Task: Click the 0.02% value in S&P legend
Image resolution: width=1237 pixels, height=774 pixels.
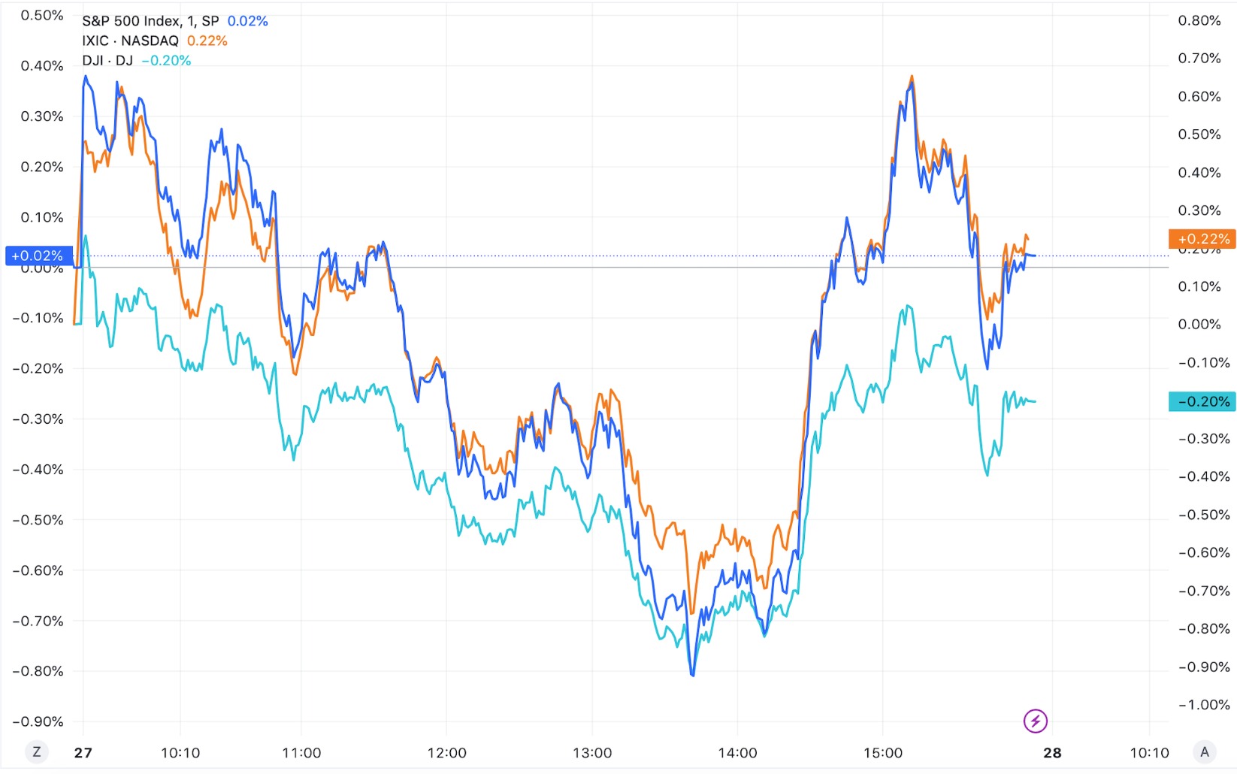Action: click(247, 21)
